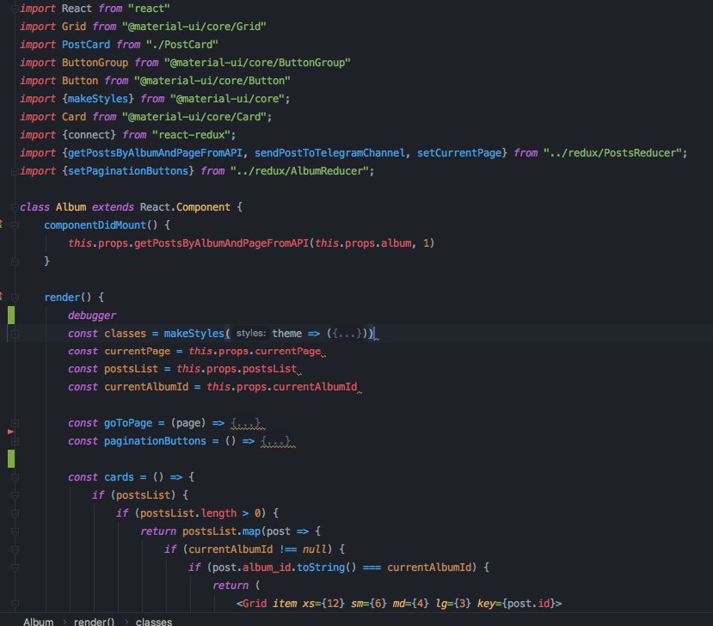Click "../redux/PostsReducer" import path
The width and height of the screenshot is (713, 626).
click(612, 153)
